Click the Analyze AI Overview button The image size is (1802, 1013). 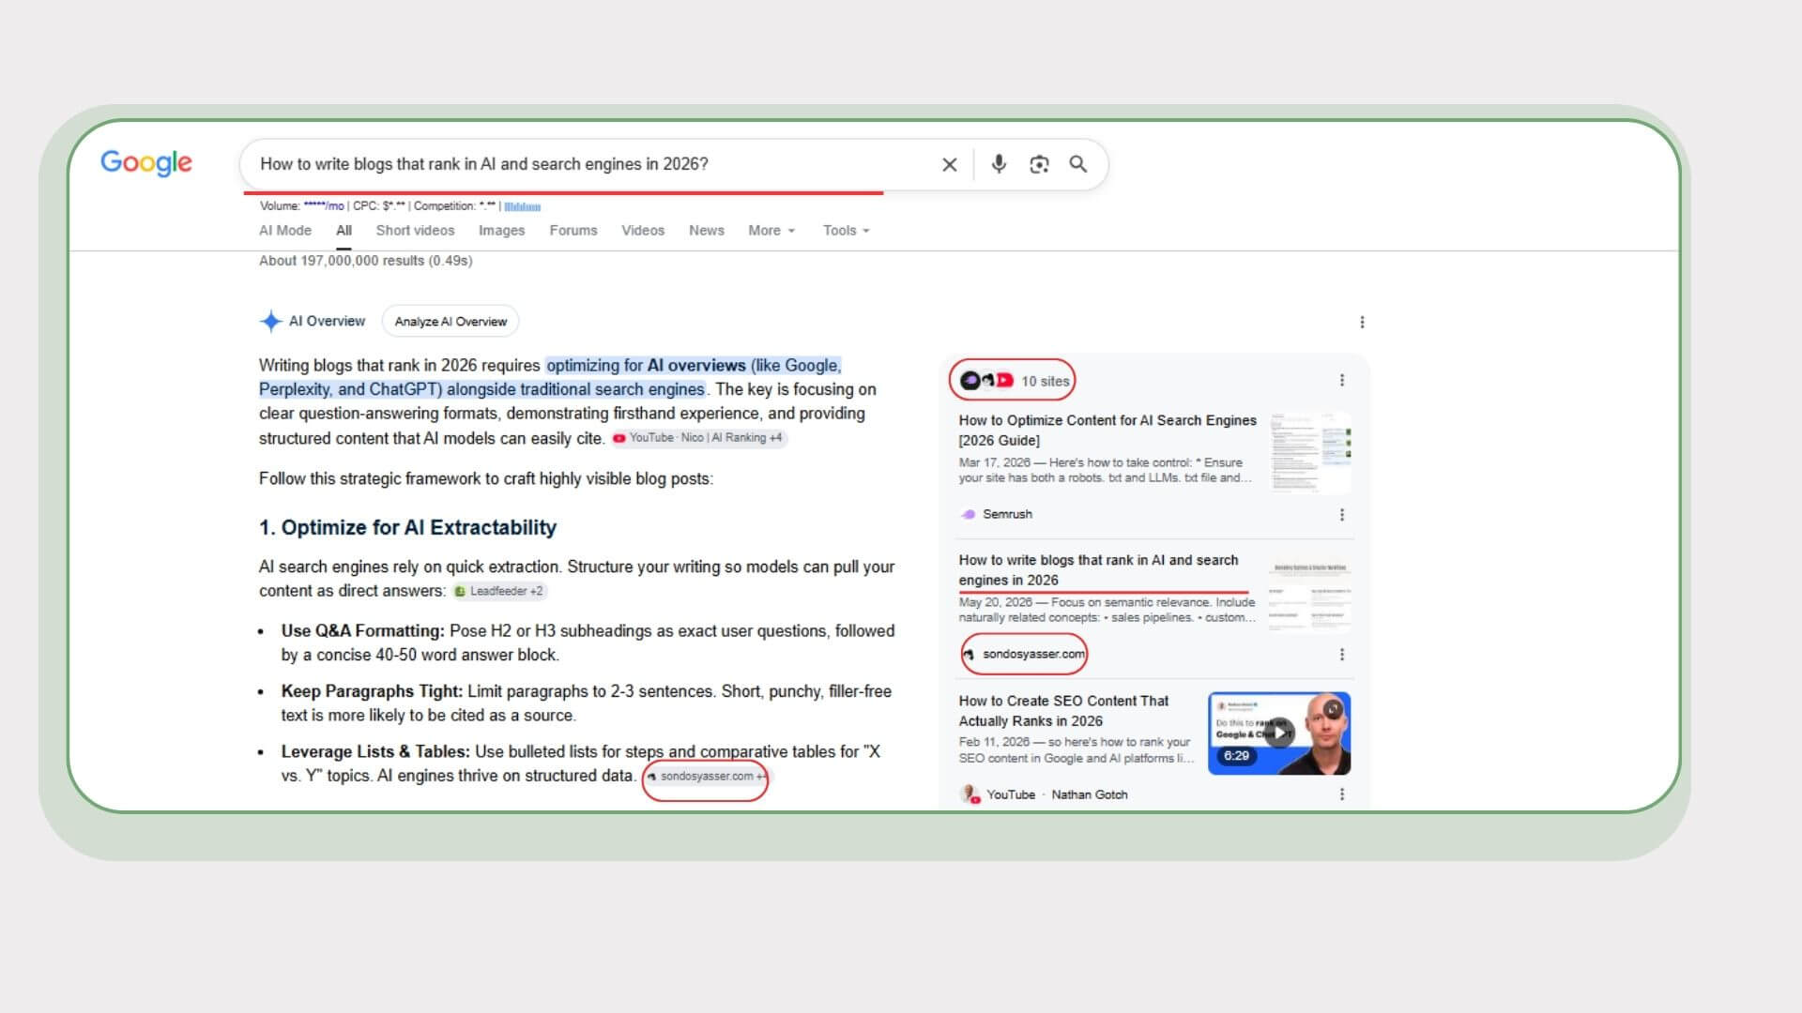click(x=450, y=322)
